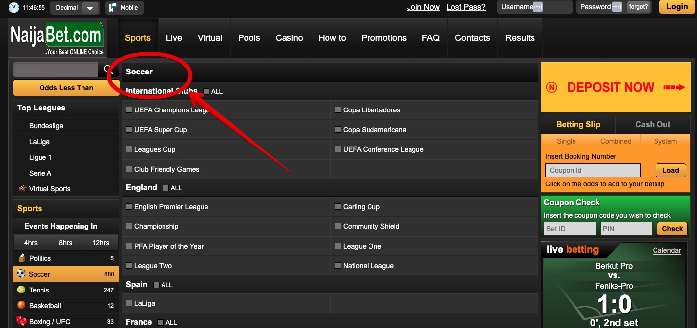Select the League One checkbox
This screenshot has width=697, height=328.
coord(338,246)
